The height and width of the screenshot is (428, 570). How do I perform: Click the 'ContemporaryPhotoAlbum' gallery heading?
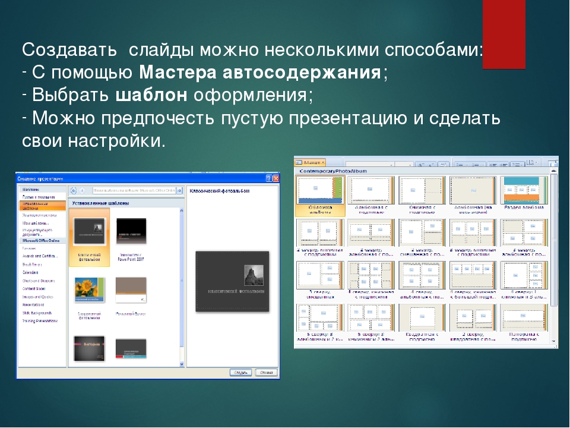click(333, 171)
